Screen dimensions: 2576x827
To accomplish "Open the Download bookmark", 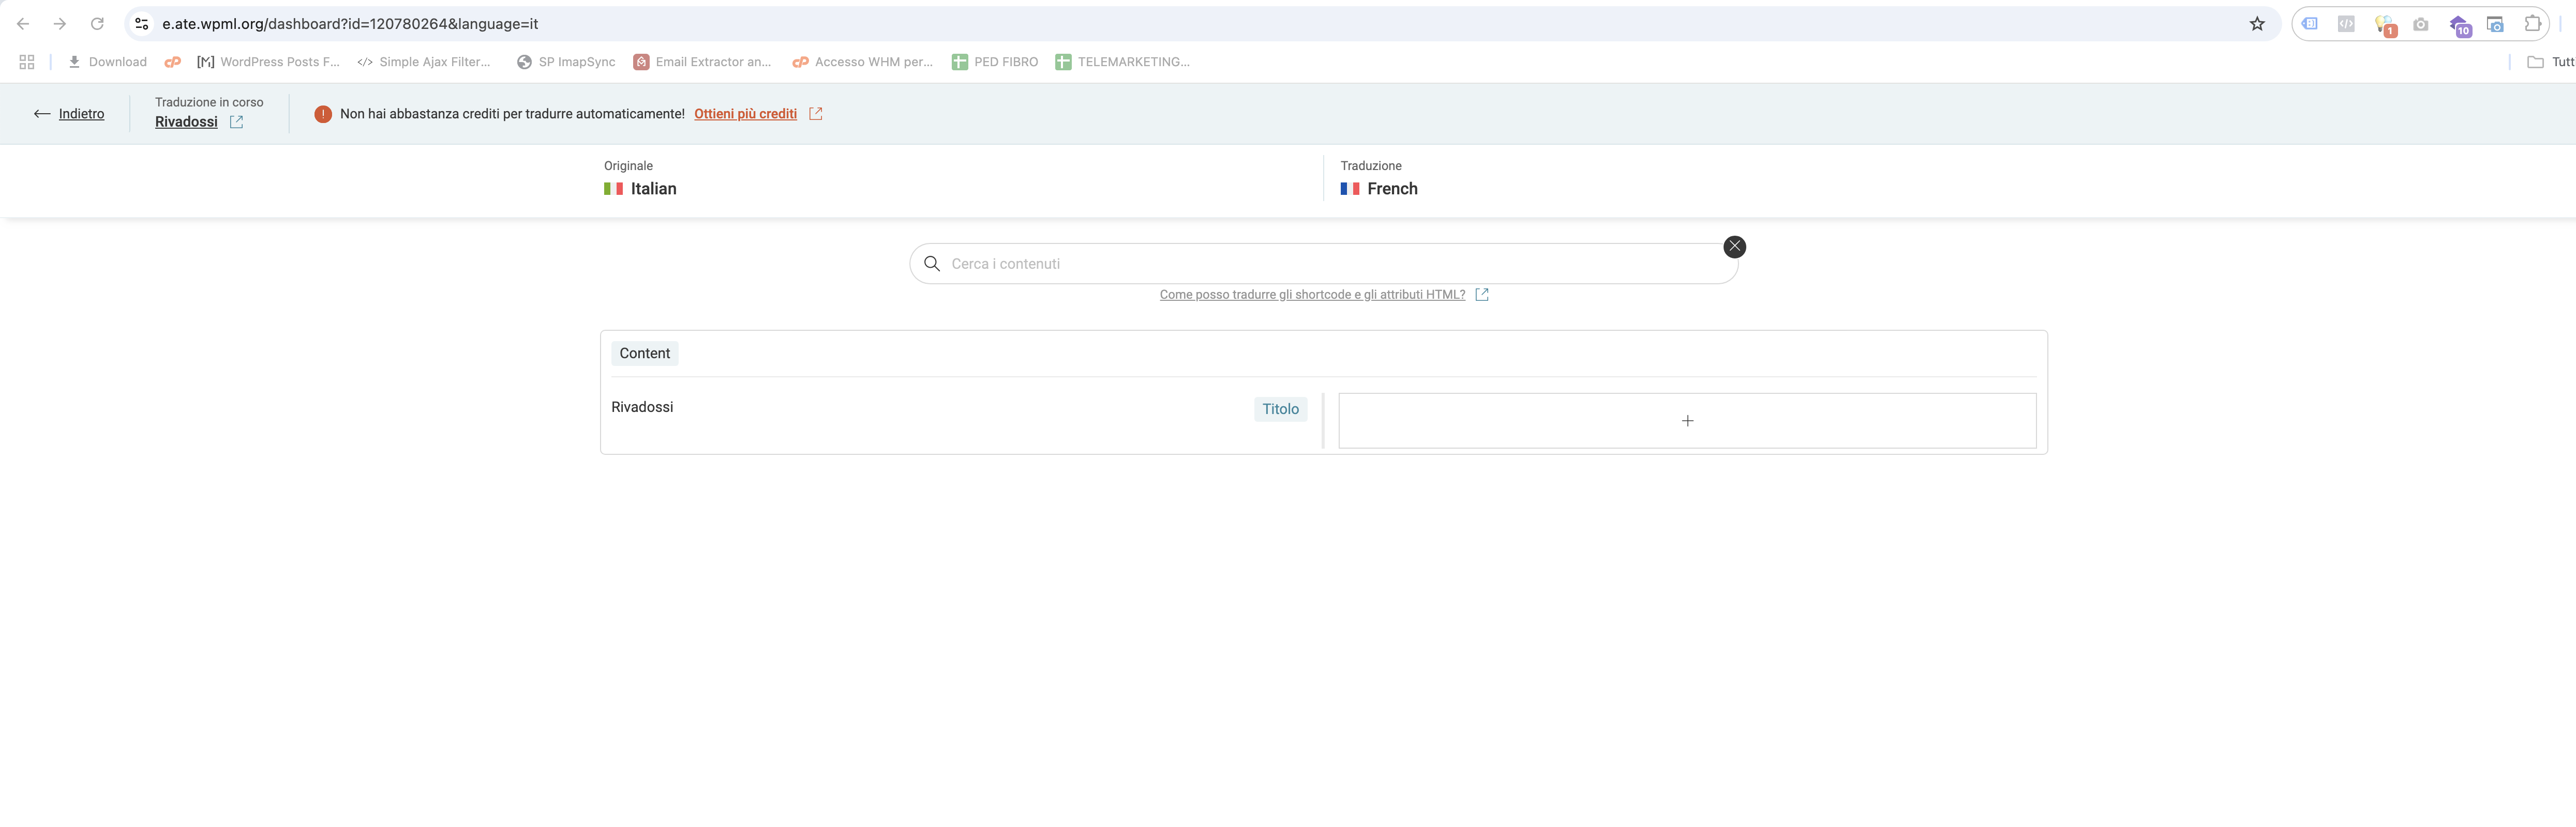I will pyautogui.click(x=107, y=62).
